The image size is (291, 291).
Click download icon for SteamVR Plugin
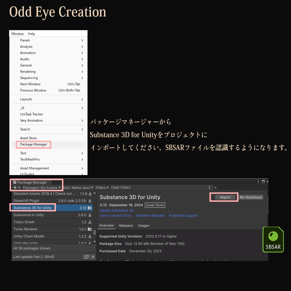[90, 201]
